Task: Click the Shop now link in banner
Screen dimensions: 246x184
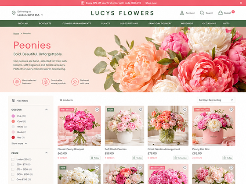Action: [151, 3]
